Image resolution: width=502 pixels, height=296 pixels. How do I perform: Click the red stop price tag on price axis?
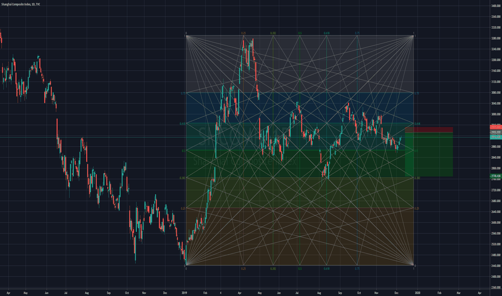tap(496, 127)
